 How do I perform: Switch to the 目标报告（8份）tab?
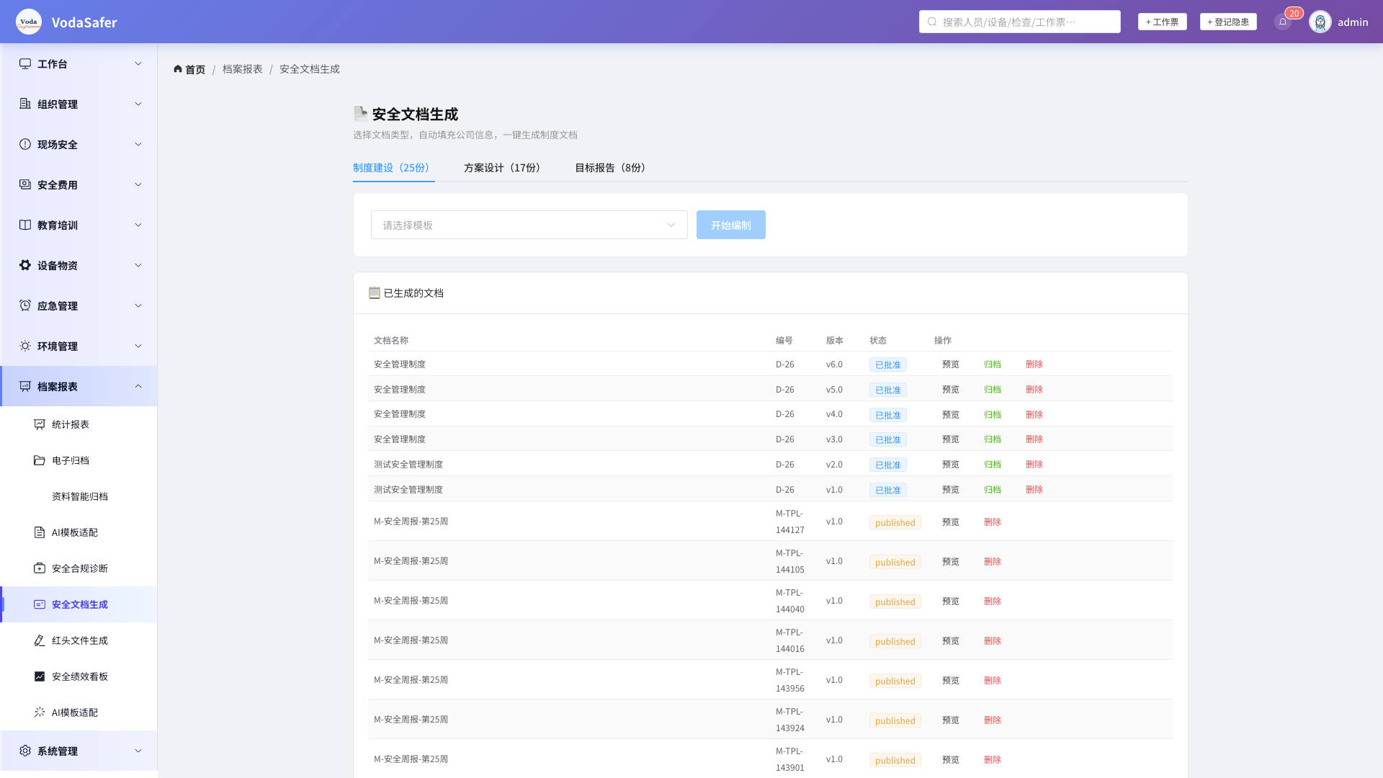point(612,168)
